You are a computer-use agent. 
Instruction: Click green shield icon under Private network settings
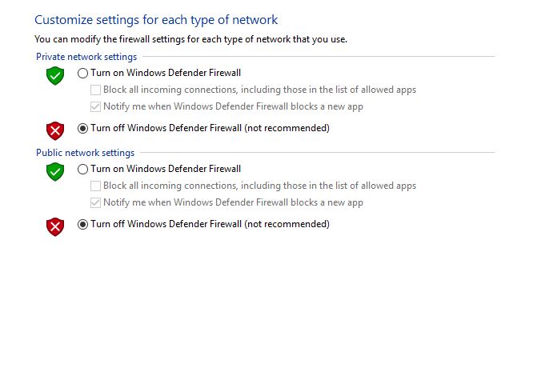(x=54, y=76)
